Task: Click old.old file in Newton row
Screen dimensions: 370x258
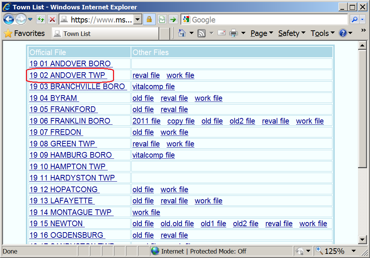Action: click(177, 224)
